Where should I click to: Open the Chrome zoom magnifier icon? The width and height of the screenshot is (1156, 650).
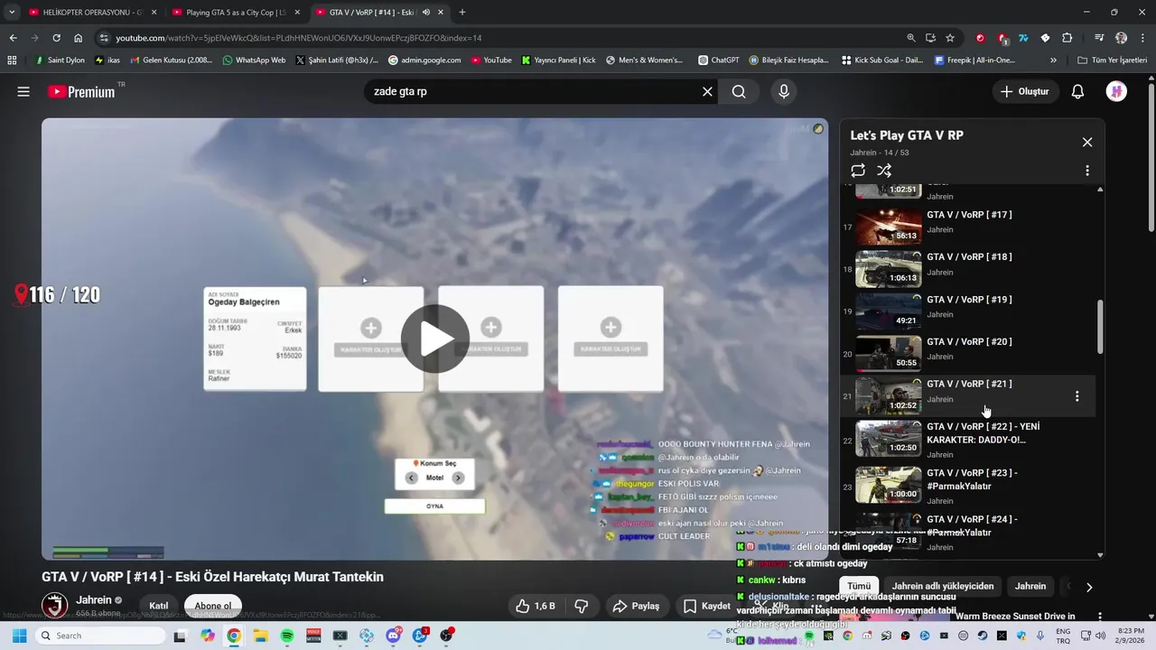(910, 38)
